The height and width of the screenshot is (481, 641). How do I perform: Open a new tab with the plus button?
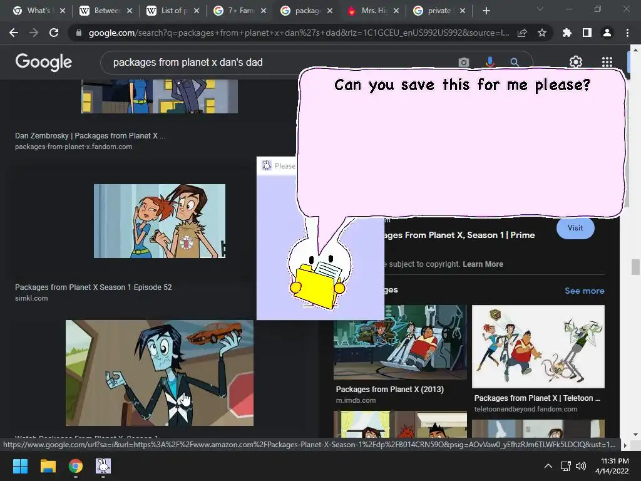(x=486, y=11)
